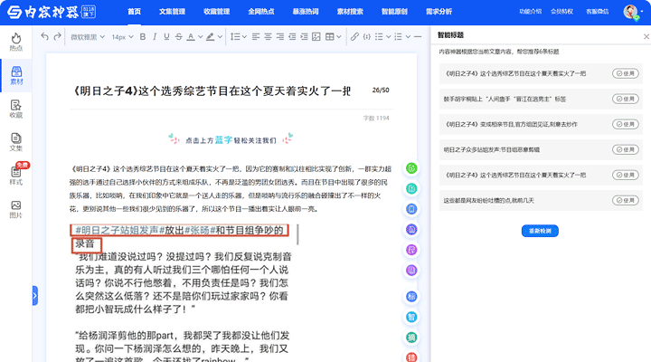The height and width of the screenshot is (362, 651).
Task: Align text to the left
Action: click(256, 36)
